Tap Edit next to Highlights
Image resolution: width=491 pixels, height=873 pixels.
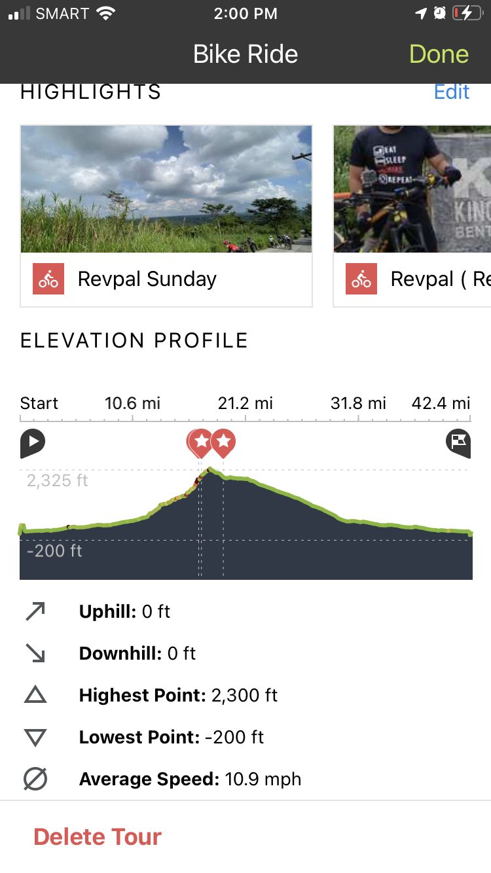point(452,92)
